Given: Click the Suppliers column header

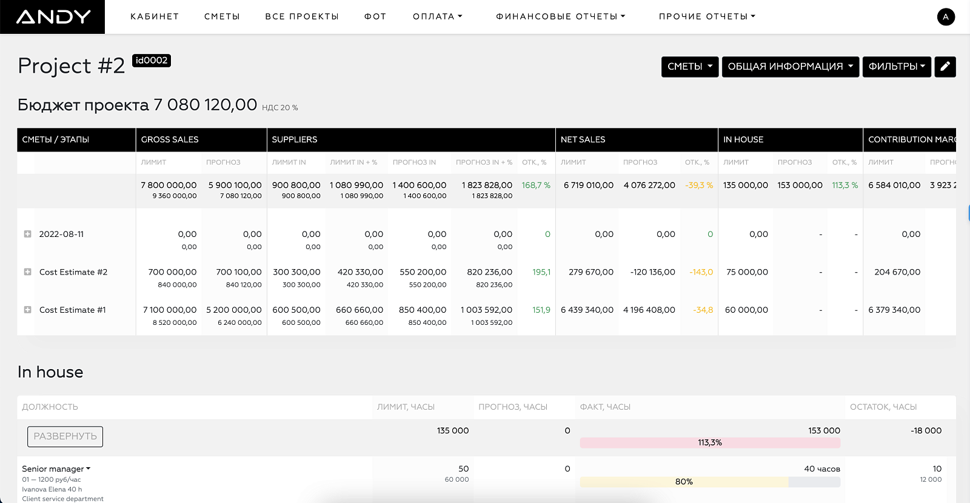Looking at the screenshot, I should (411, 139).
